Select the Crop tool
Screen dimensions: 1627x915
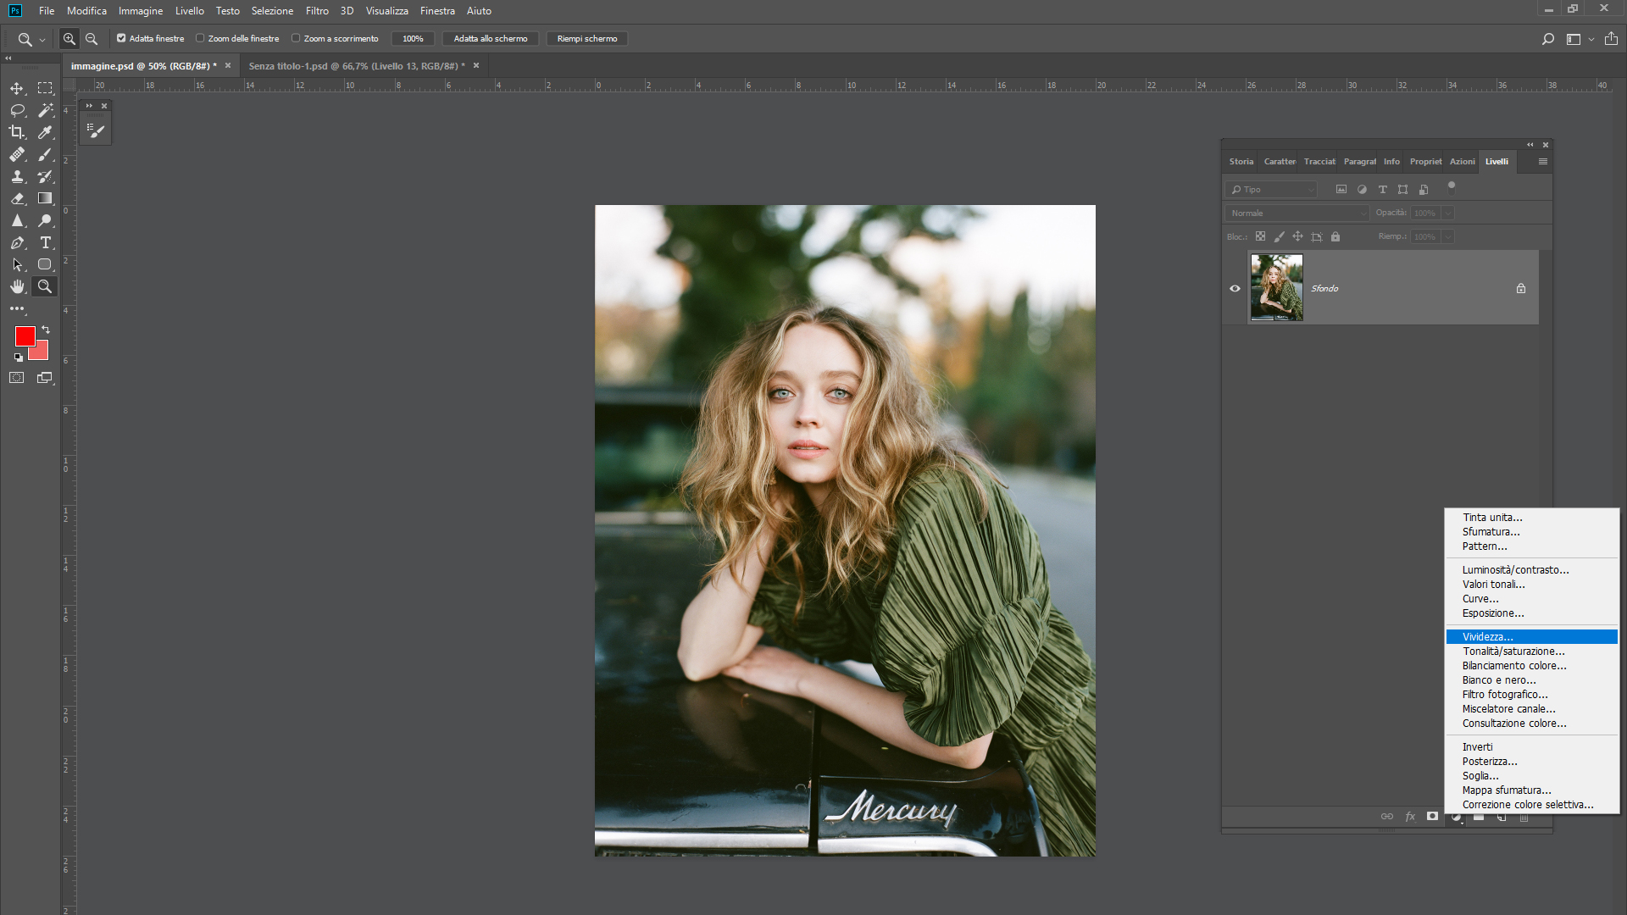pyautogui.click(x=17, y=132)
